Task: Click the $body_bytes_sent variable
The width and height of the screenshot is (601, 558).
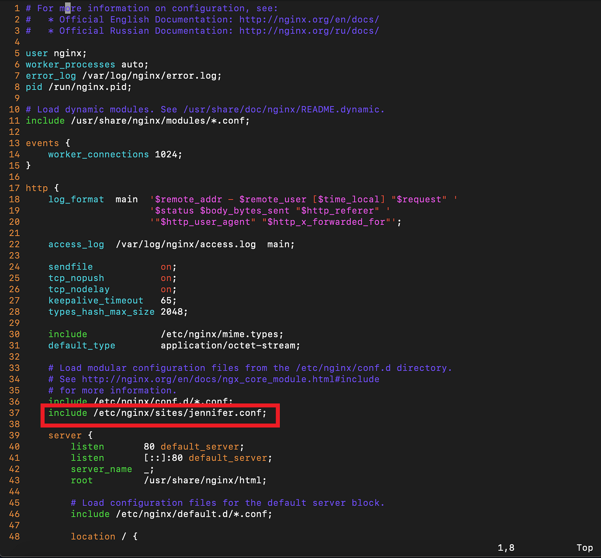Action: (x=245, y=211)
